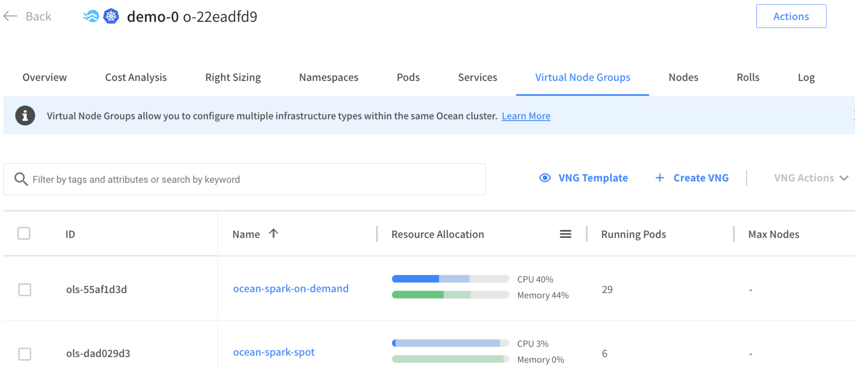
Task: Click the search magnifier icon
Action: tap(21, 179)
